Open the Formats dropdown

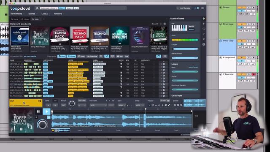[59, 14]
